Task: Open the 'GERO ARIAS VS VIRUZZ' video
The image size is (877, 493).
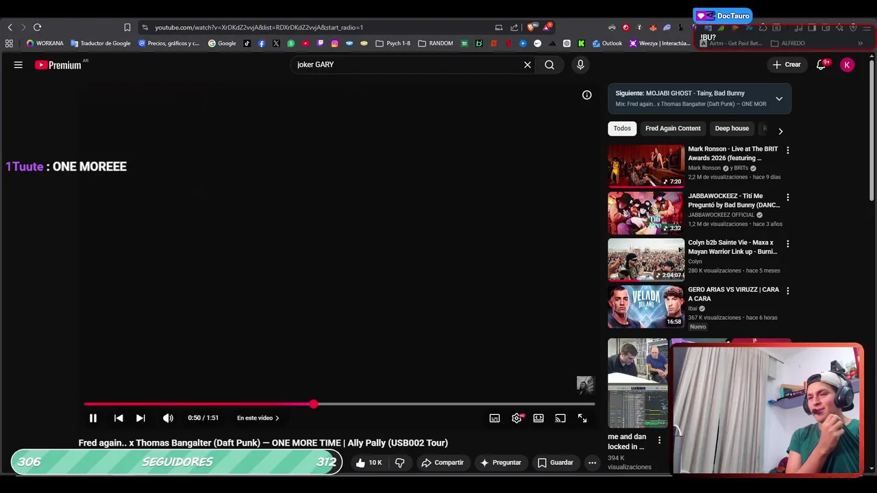Action: [x=646, y=307]
